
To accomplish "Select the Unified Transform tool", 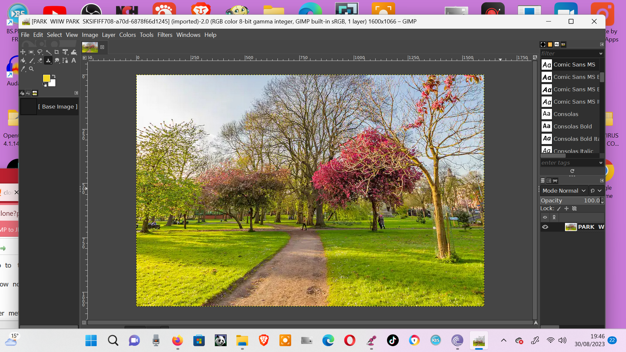I will 65,52.
